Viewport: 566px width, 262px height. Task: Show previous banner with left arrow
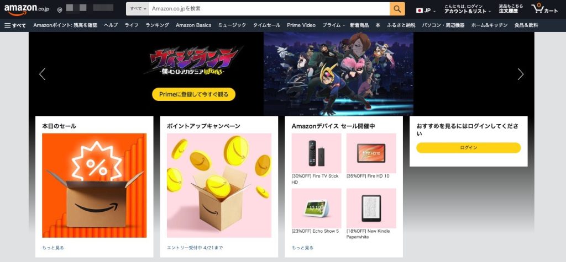coord(42,74)
